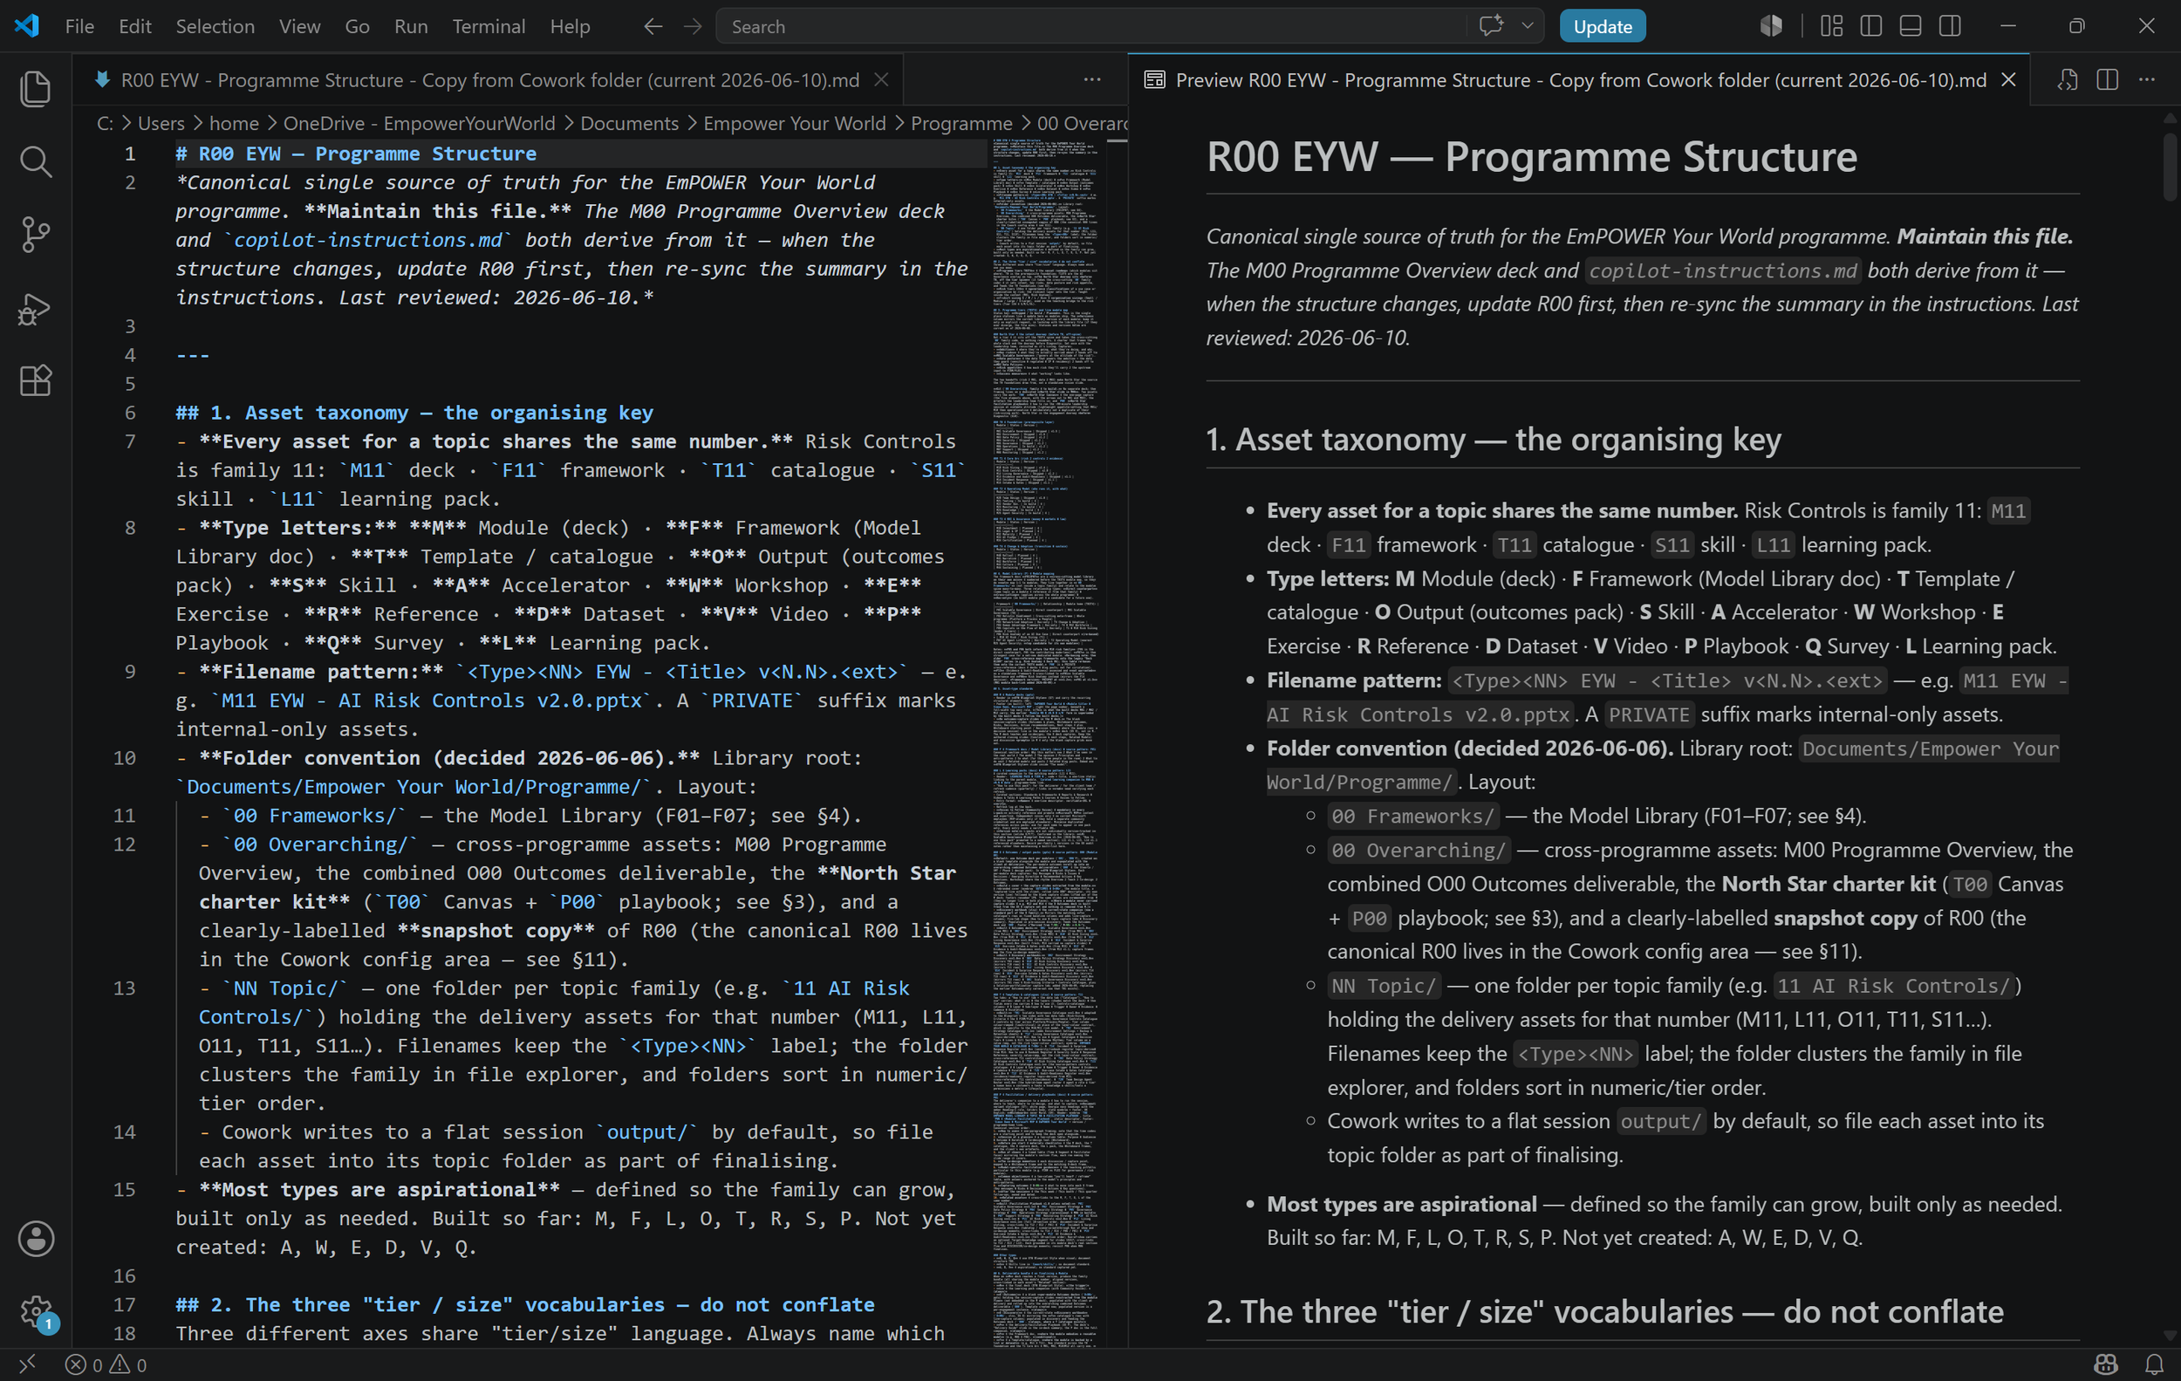The image size is (2181, 1381).
Task: Open remote window indicator in status bar
Action: (x=27, y=1364)
